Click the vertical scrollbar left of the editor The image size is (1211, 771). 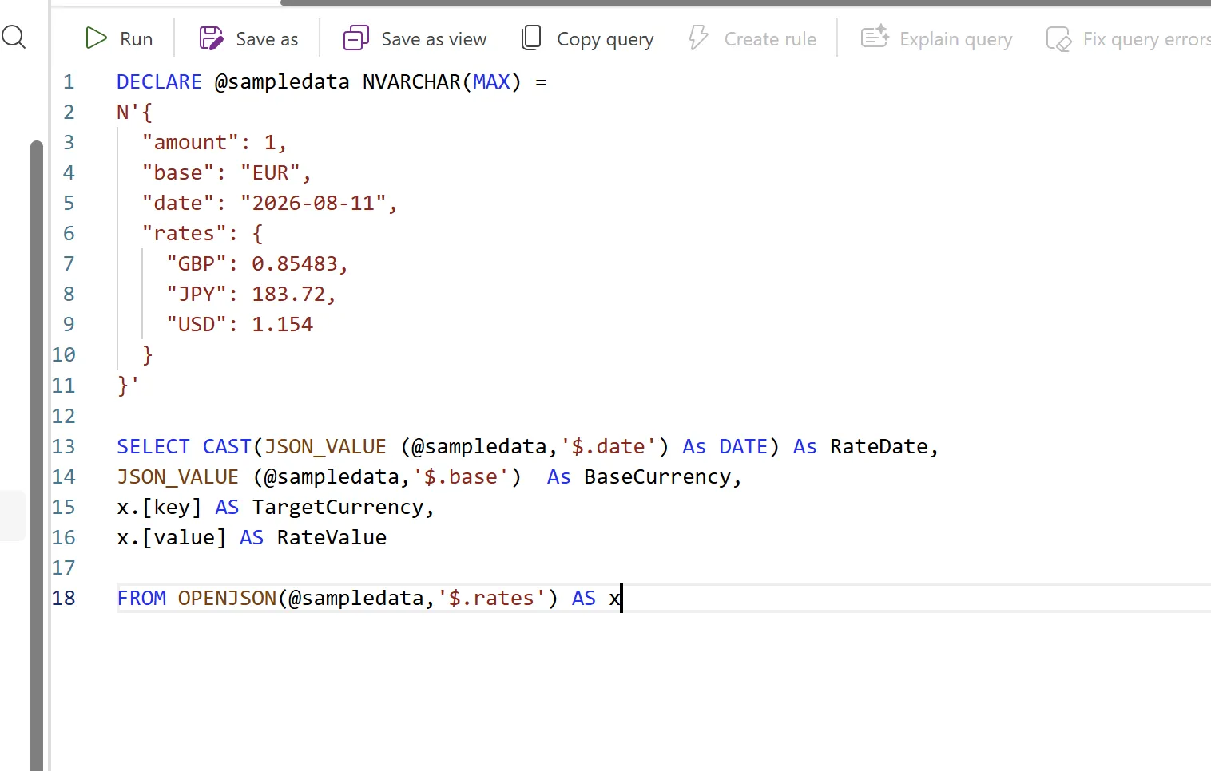(37, 455)
